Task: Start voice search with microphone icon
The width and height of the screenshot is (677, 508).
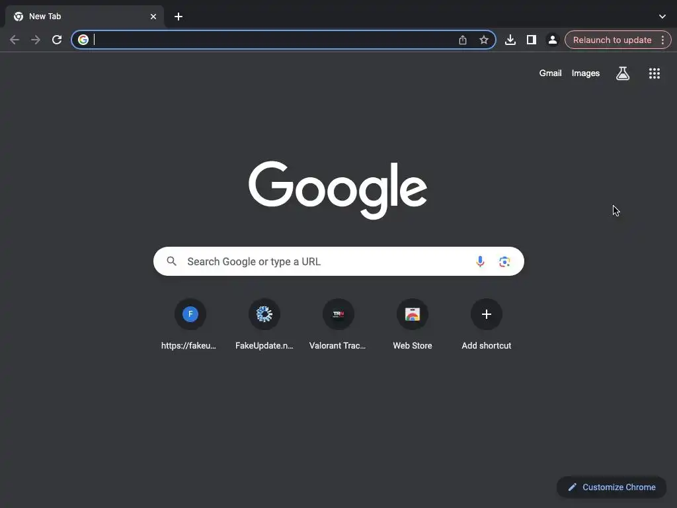Action: pos(480,261)
